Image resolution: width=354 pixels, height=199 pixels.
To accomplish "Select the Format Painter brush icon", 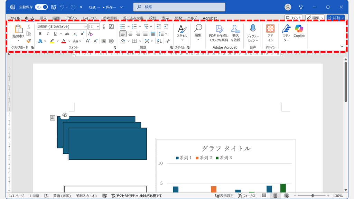I will 29,41.
